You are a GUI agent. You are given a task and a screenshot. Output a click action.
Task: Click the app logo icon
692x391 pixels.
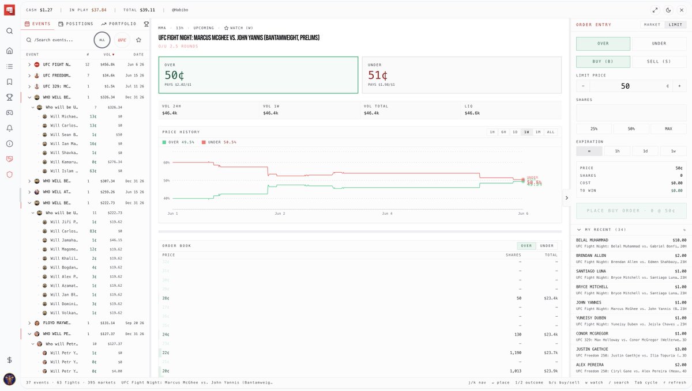coord(9,10)
